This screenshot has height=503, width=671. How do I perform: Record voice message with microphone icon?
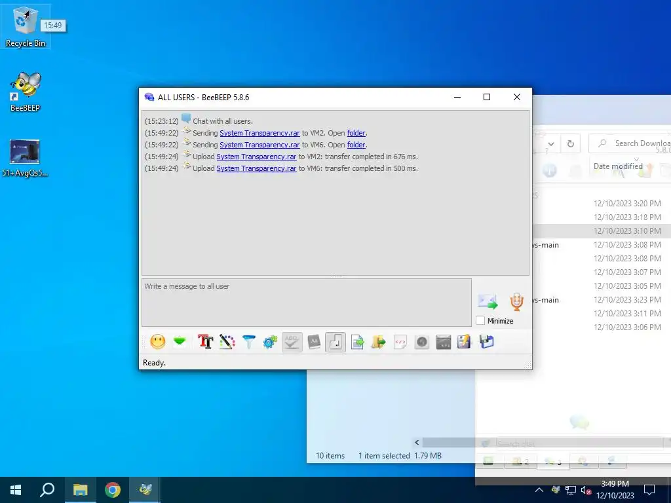[x=517, y=301]
